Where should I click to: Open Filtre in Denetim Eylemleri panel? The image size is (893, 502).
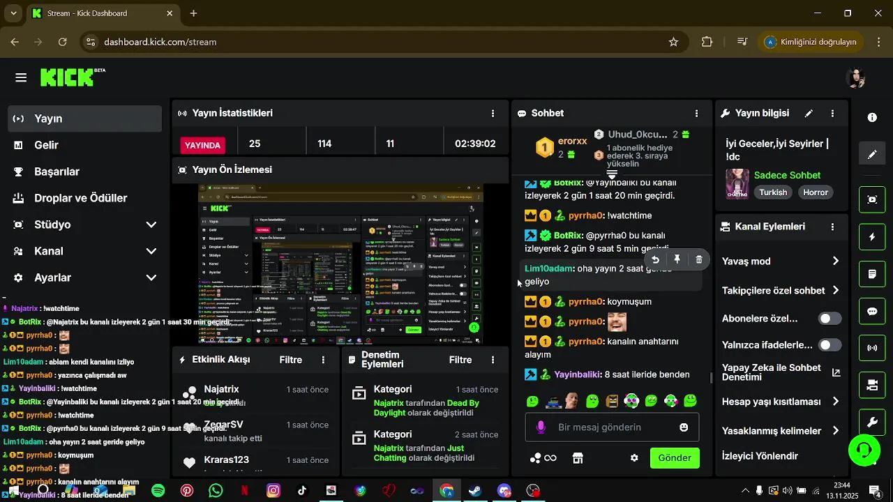coord(460,360)
